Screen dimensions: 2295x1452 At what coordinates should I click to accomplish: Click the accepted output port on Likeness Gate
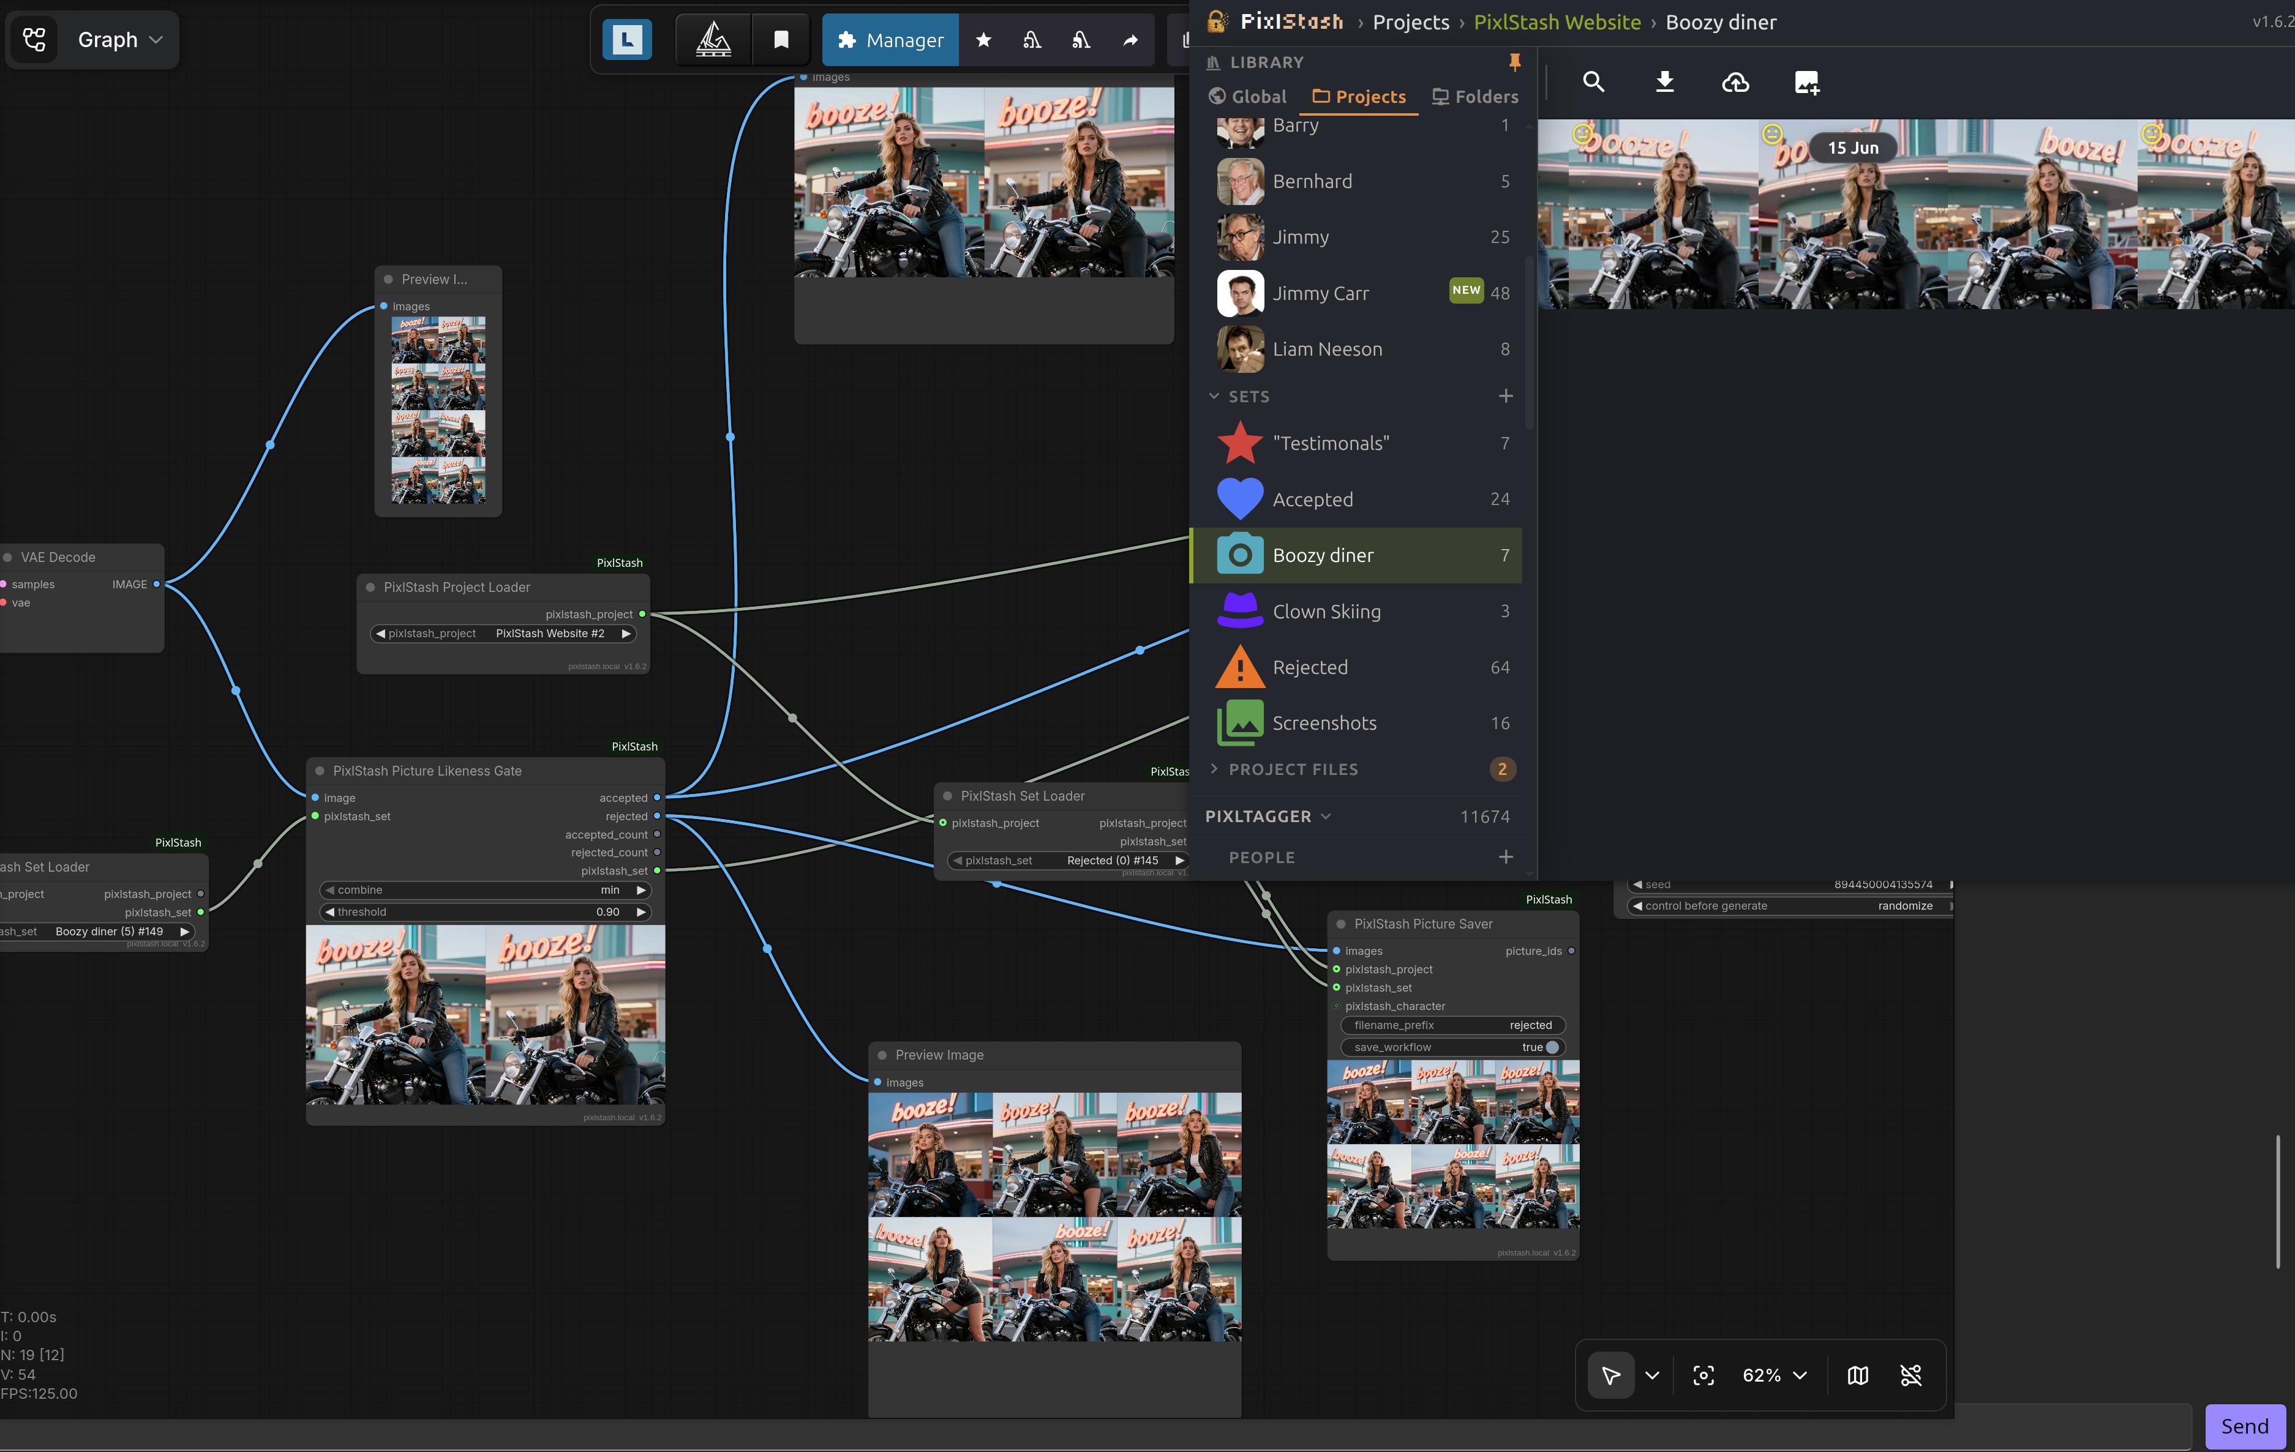click(x=656, y=798)
